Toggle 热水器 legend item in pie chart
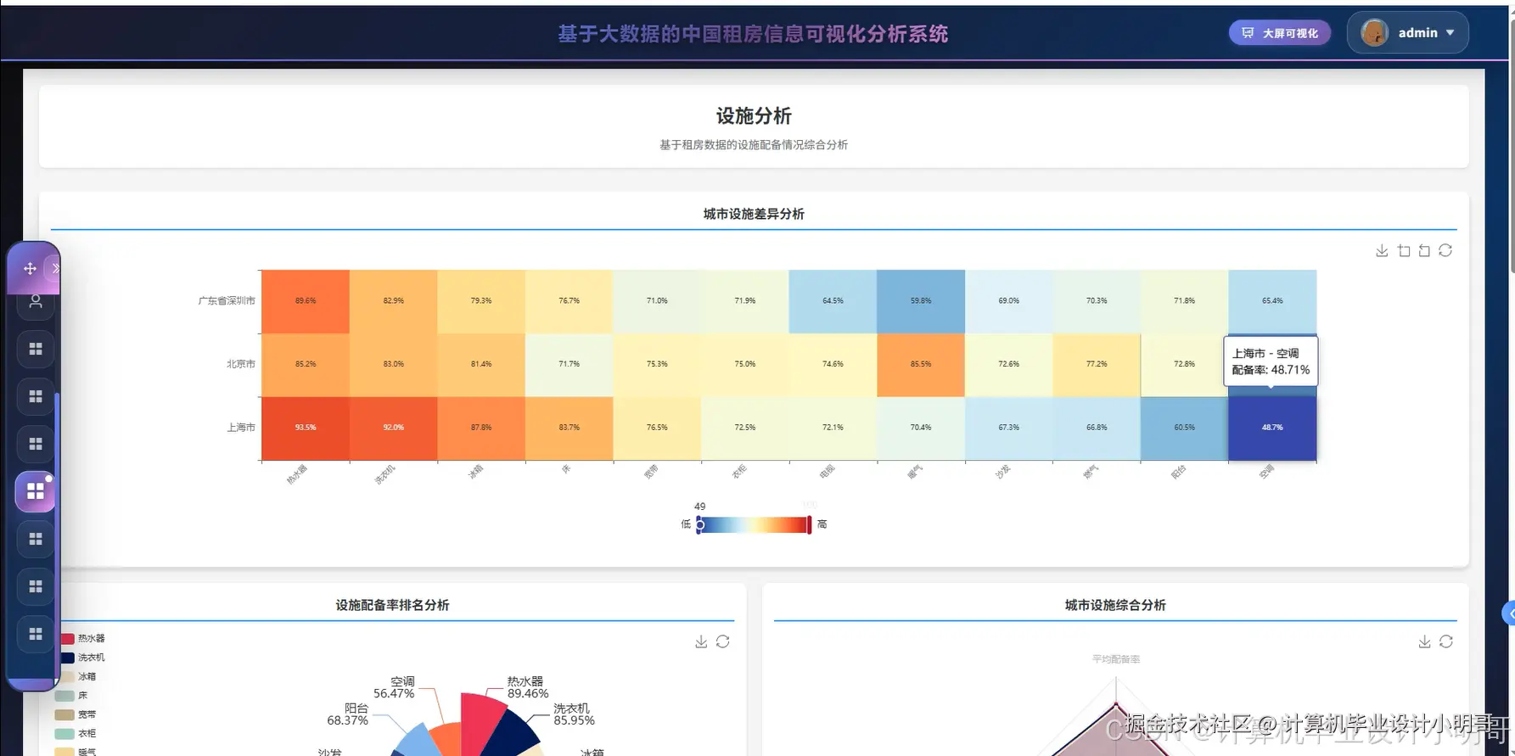 pyautogui.click(x=82, y=638)
